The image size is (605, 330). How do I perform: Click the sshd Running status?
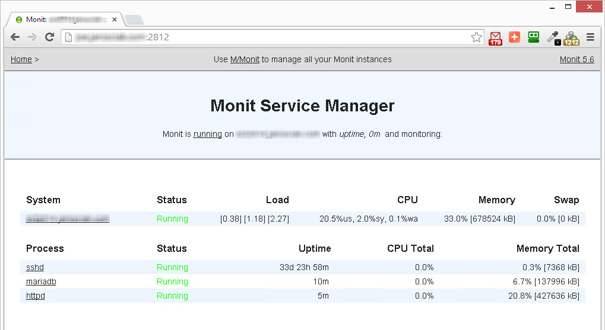[172, 267]
